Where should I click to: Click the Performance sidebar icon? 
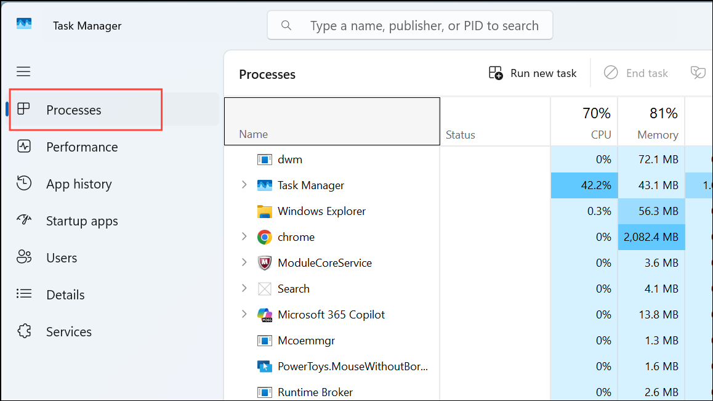(23, 147)
